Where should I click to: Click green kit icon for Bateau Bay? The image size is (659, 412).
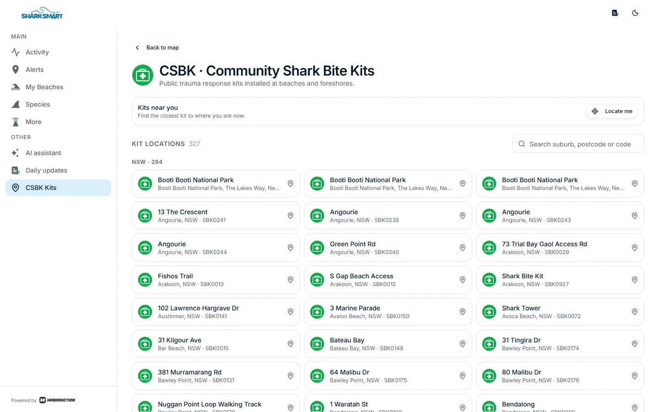pos(317,344)
